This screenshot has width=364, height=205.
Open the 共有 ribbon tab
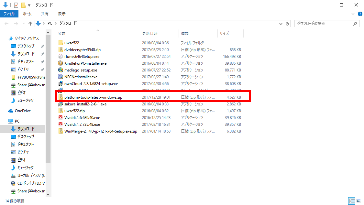(x=45, y=14)
